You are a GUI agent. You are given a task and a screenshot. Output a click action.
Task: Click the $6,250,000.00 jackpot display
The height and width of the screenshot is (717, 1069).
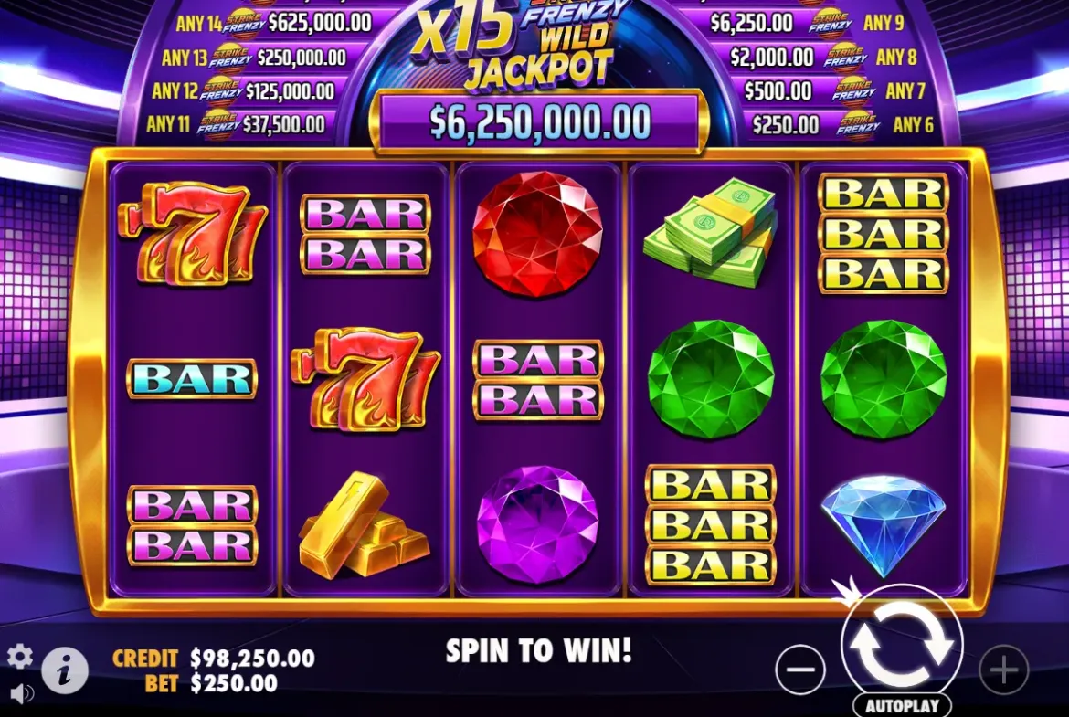(540, 122)
